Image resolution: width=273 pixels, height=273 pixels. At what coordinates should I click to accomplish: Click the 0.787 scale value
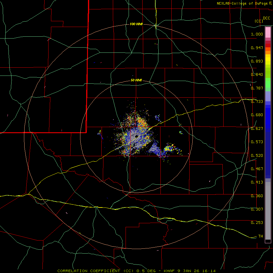coord(257,88)
